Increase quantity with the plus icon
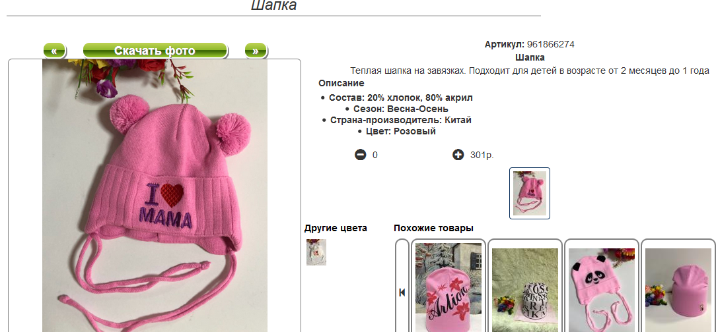This screenshot has height=332, width=716. 458,155
